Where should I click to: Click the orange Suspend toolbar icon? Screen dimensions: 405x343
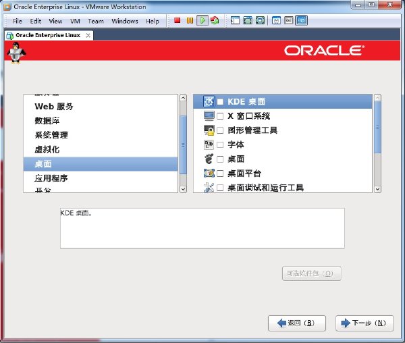190,20
